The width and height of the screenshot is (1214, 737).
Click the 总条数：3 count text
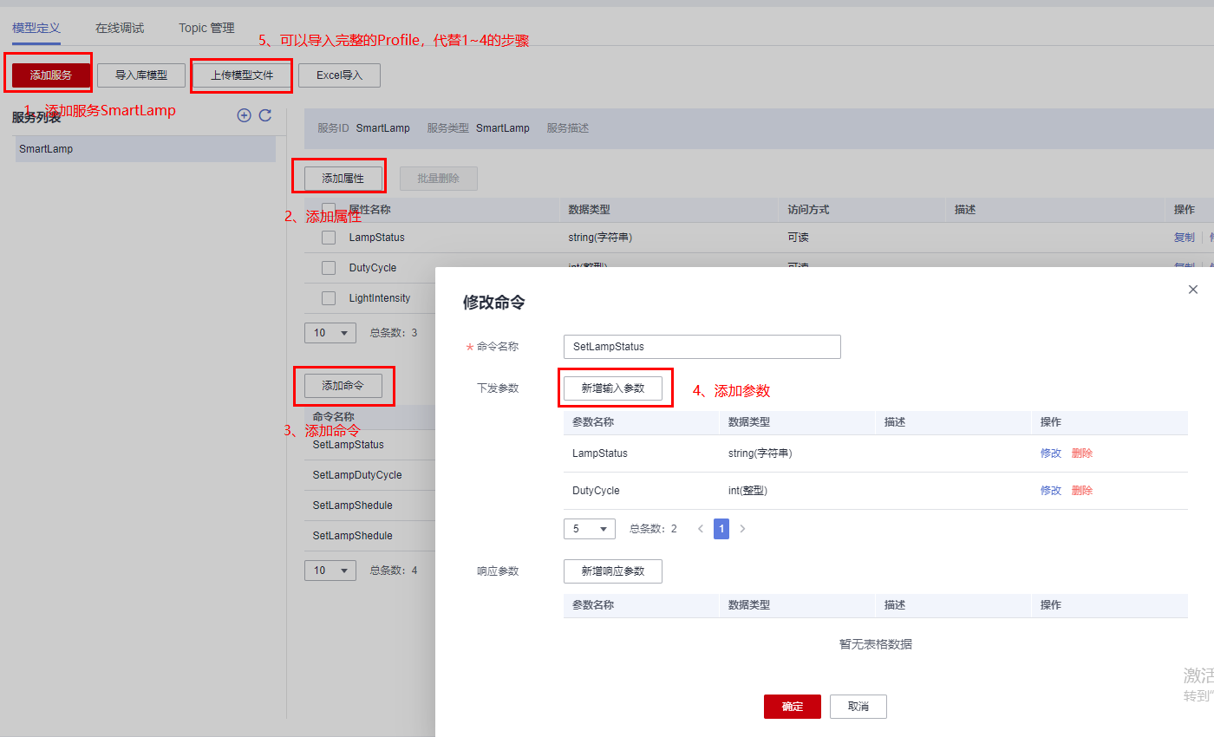click(394, 333)
